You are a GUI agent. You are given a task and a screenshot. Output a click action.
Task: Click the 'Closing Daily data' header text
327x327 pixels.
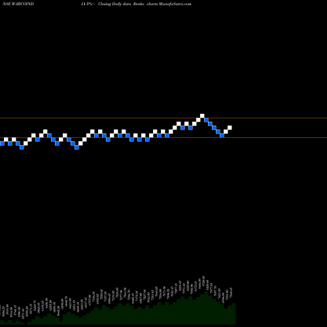pos(114,4)
